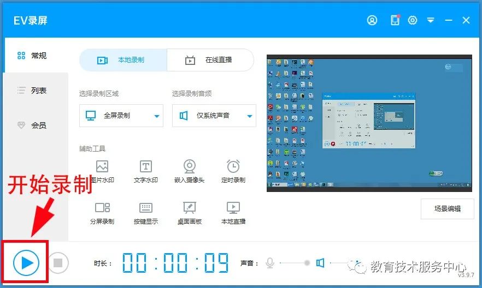Open 定时录制 scheduled recording tool
The height and width of the screenshot is (288, 482).
tap(233, 172)
